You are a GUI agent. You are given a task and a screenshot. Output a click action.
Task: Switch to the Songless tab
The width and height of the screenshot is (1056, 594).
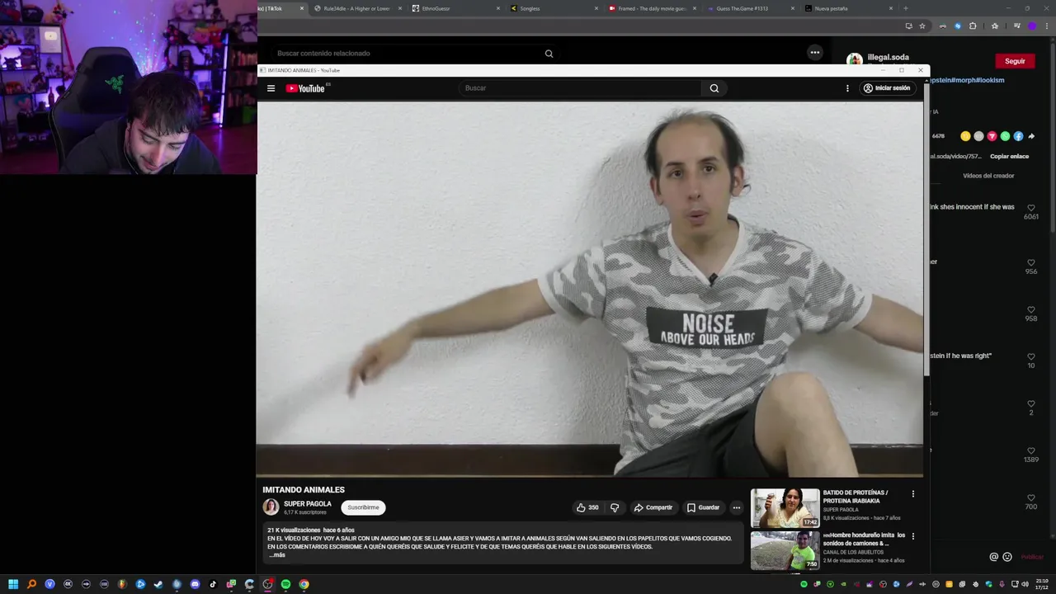[554, 8]
